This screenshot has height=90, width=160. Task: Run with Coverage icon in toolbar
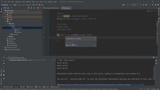point(146,5)
